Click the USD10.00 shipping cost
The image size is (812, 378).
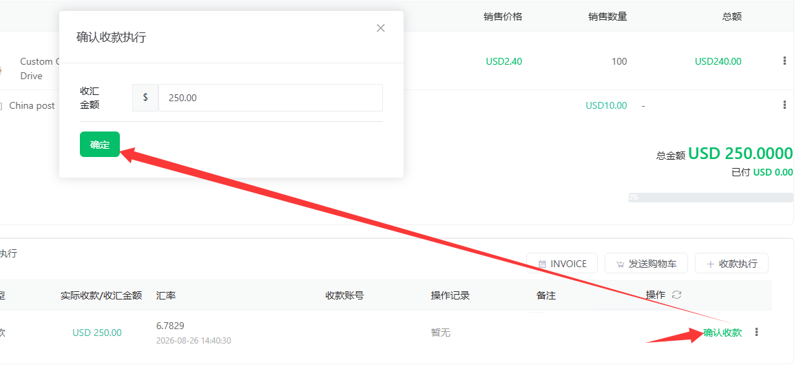(x=606, y=105)
